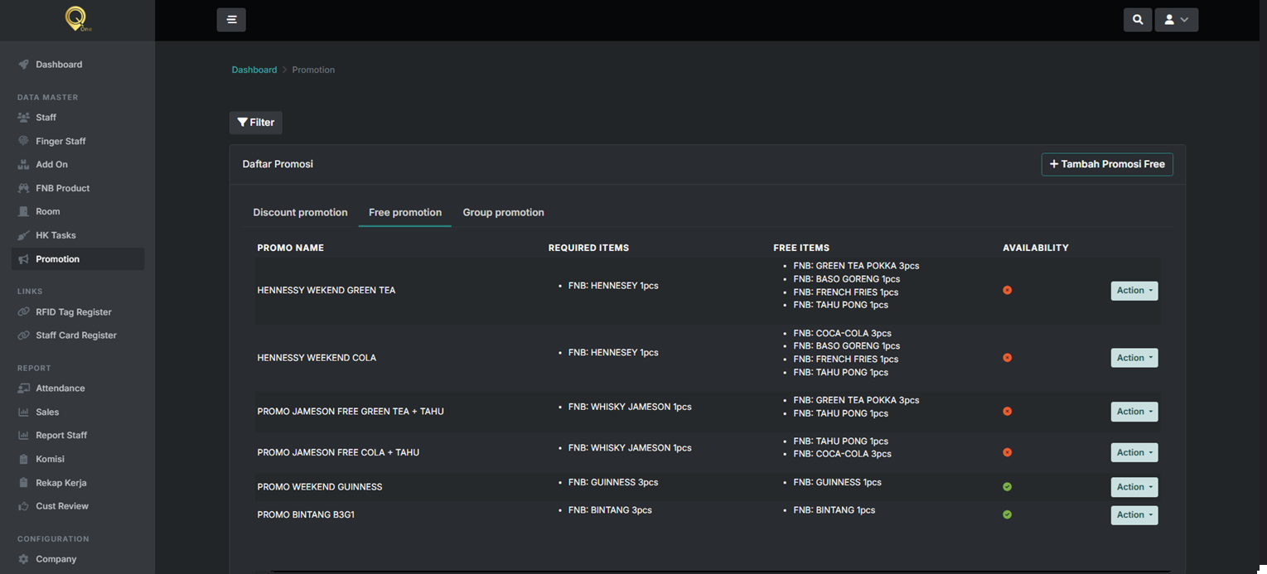1267x574 pixels.
Task: Open Action dropdown for PROMO BINTANG B3G1
Action: pyautogui.click(x=1134, y=515)
